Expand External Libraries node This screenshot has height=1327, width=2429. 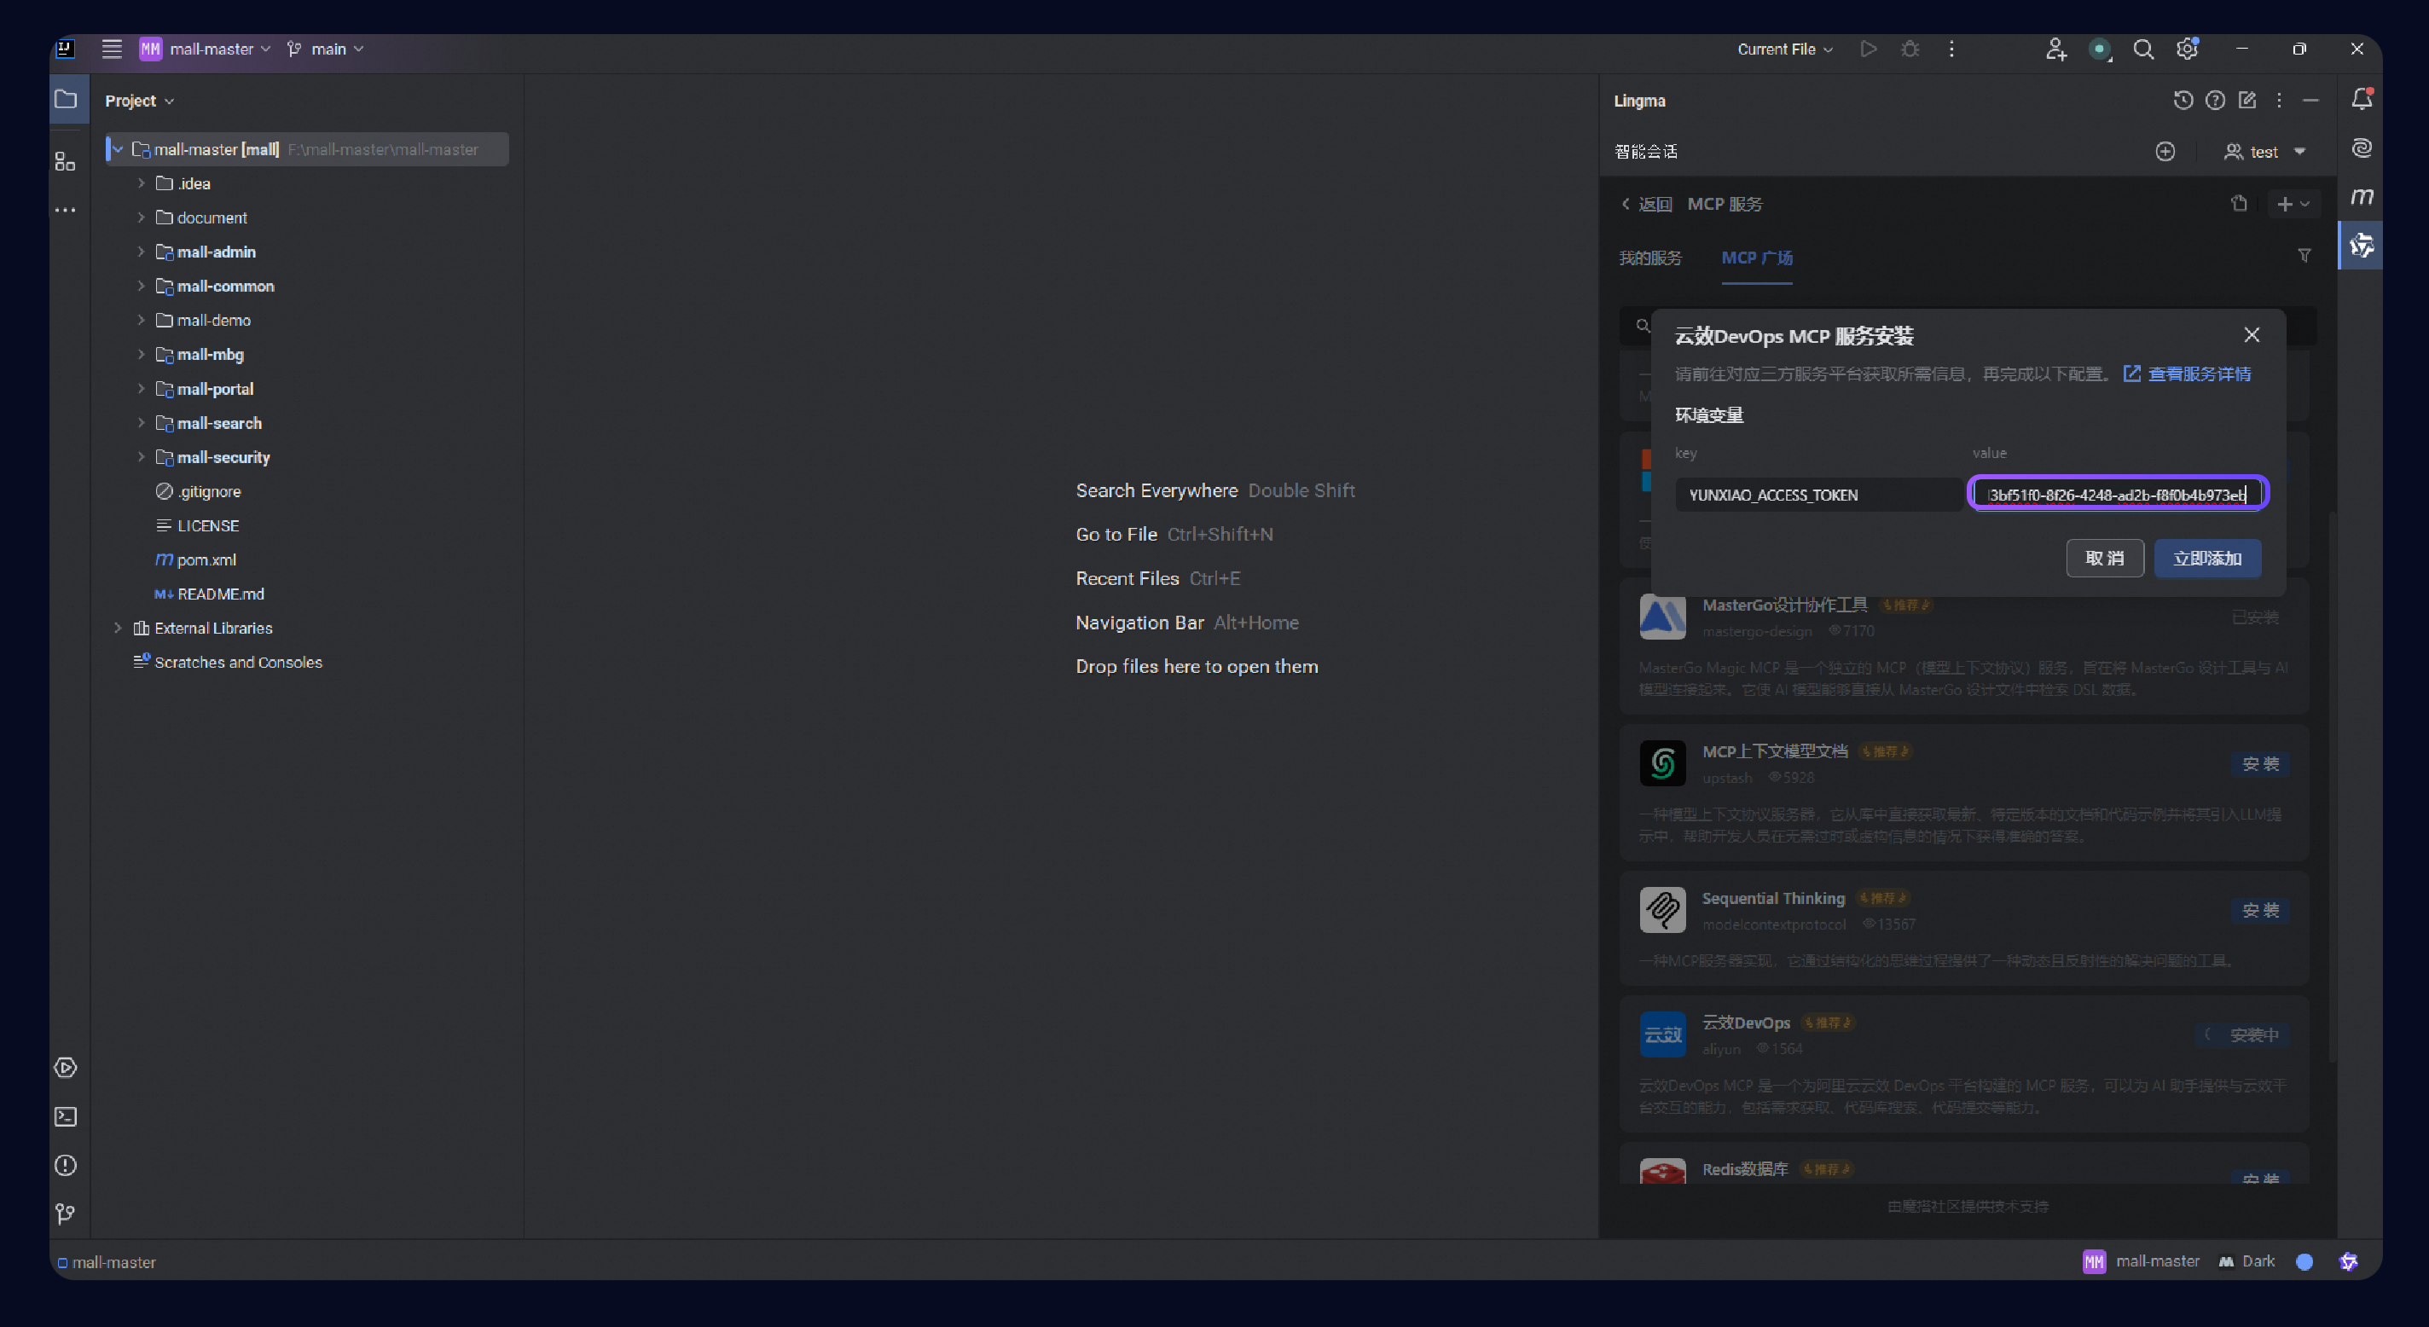coord(118,629)
